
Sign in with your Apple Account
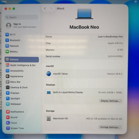tap(21, 25)
